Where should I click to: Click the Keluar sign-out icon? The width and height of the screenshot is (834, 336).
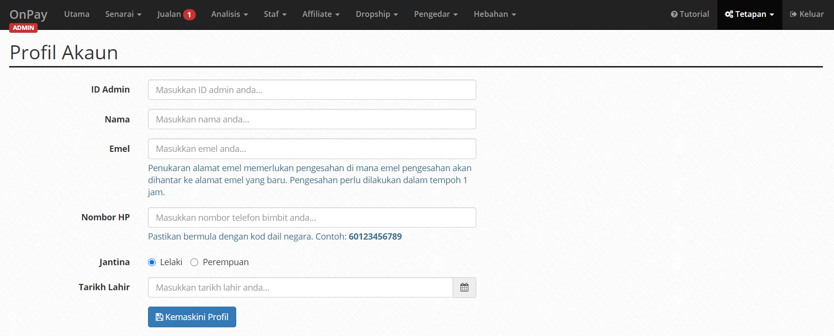point(793,14)
